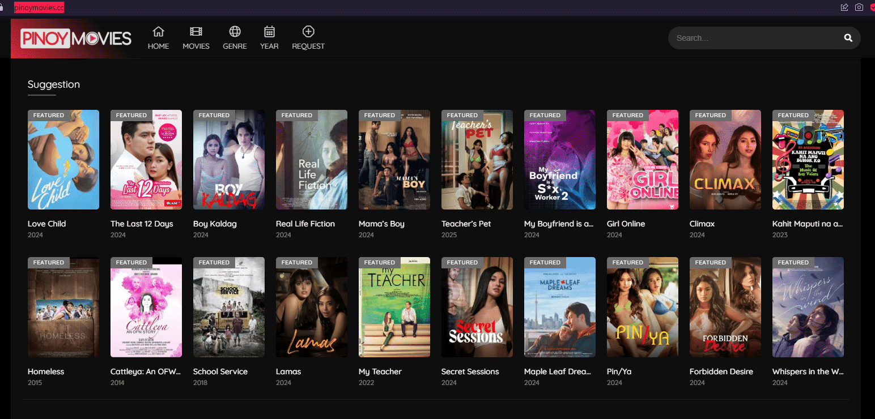Click the Home house icon

click(158, 32)
